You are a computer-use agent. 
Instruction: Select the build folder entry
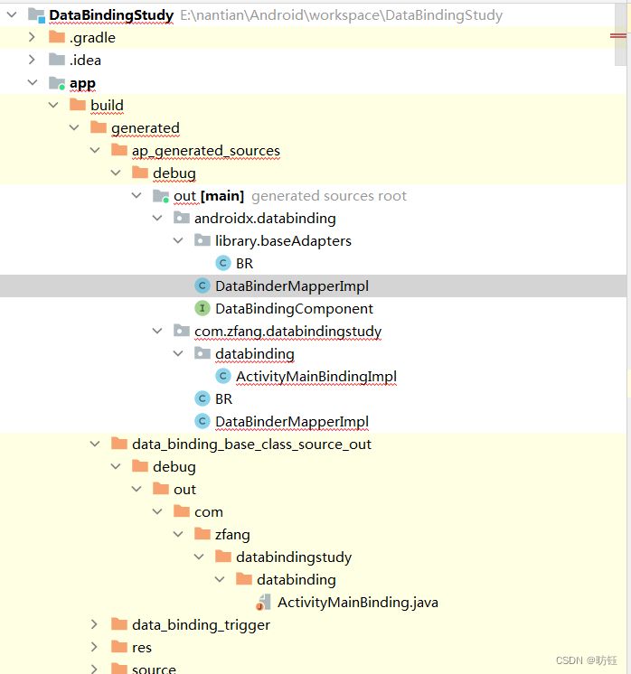tap(107, 106)
